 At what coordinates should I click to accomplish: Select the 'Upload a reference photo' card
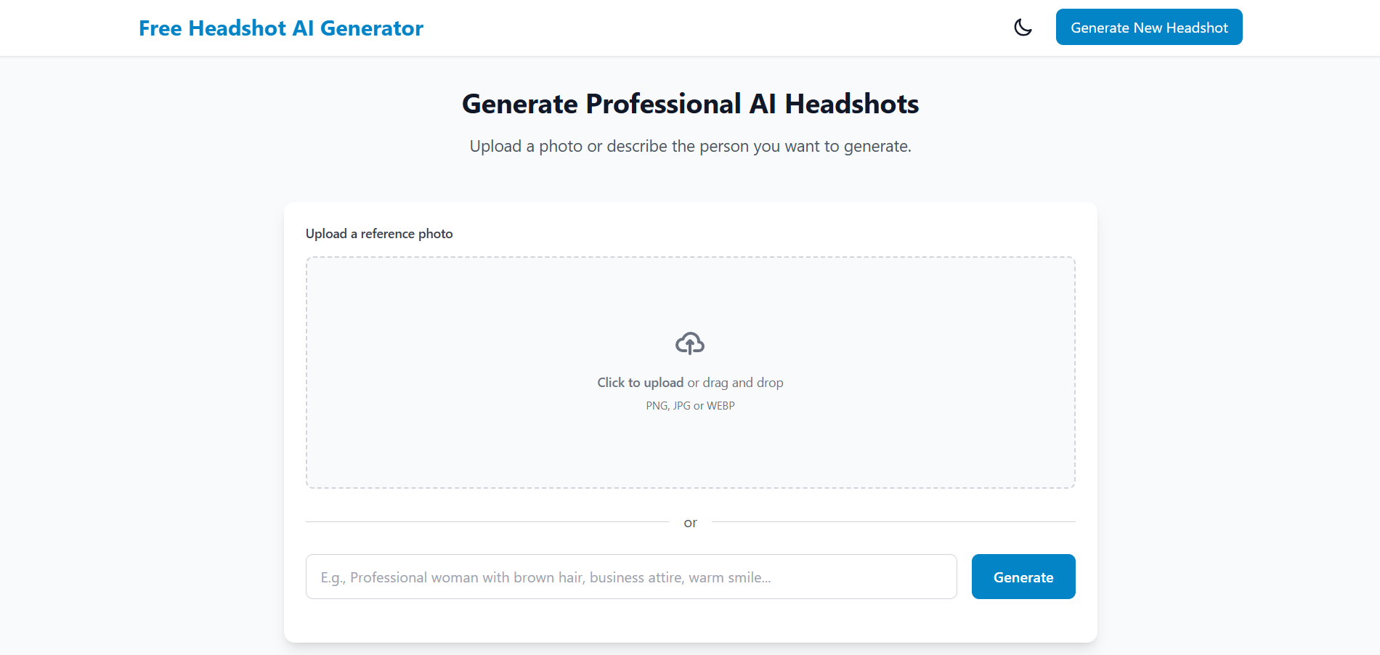pyautogui.click(x=378, y=233)
